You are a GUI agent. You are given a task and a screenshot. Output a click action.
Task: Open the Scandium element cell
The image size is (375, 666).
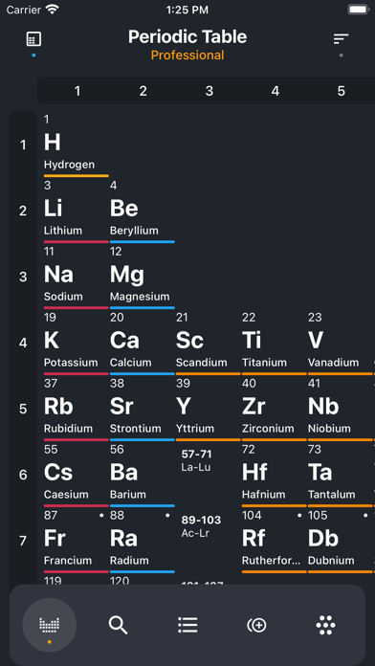click(209, 343)
